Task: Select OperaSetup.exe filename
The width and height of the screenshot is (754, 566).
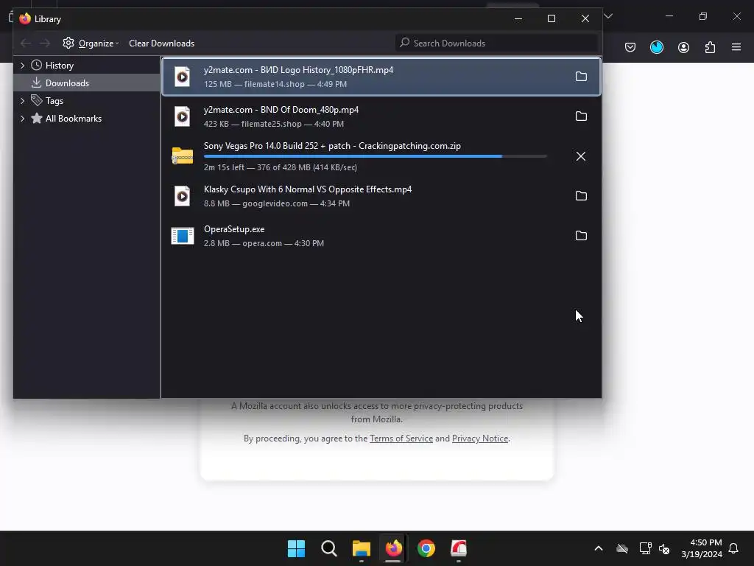Action: (234, 229)
